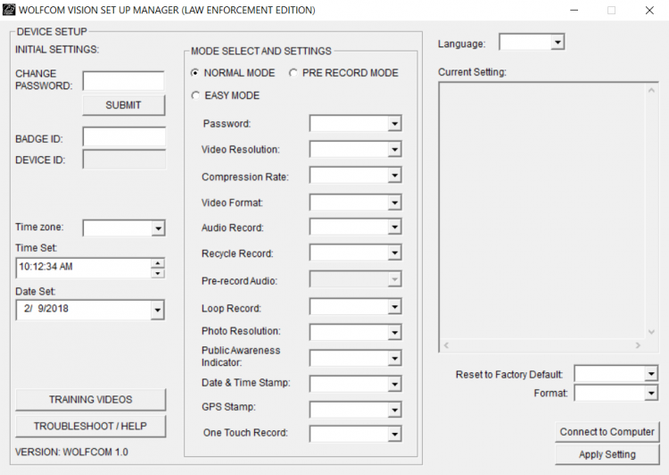This screenshot has height=475, width=669.
Task: Open TRAINING VIDEOS
Action: (x=90, y=399)
